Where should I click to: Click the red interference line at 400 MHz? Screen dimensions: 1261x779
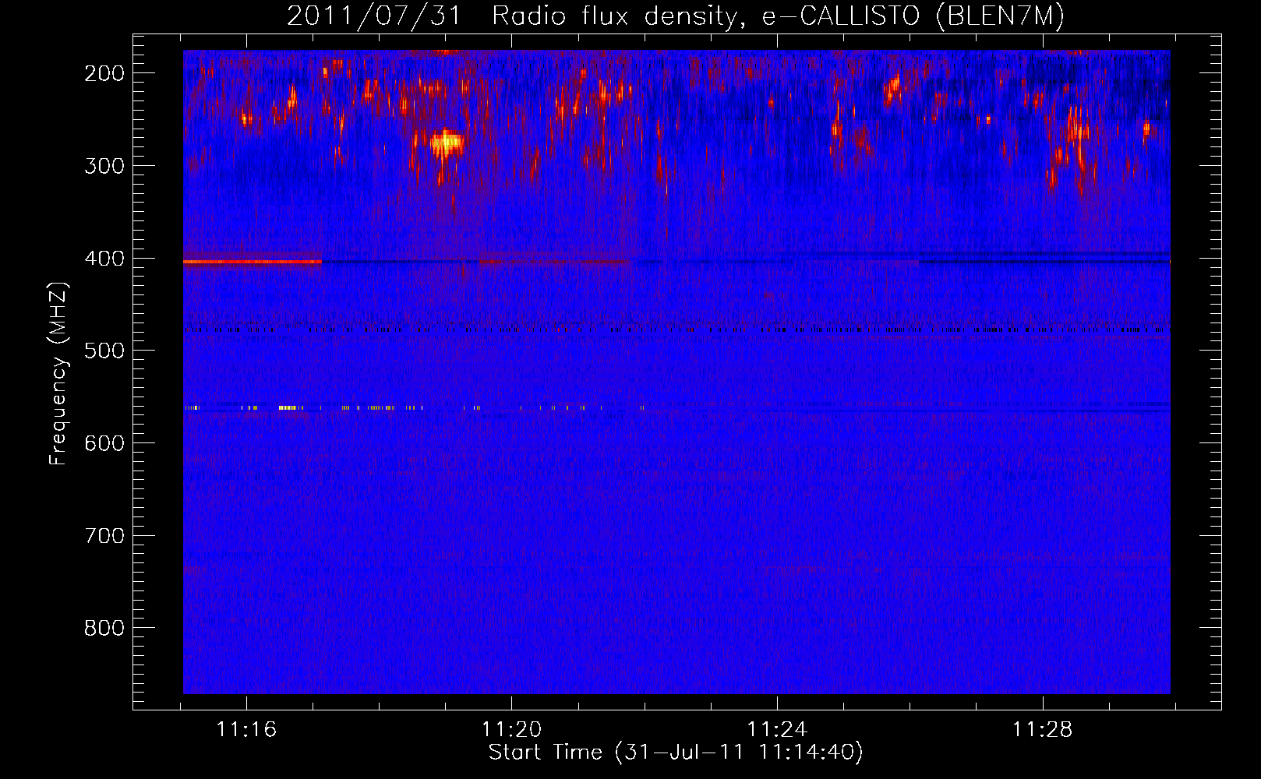(x=253, y=262)
